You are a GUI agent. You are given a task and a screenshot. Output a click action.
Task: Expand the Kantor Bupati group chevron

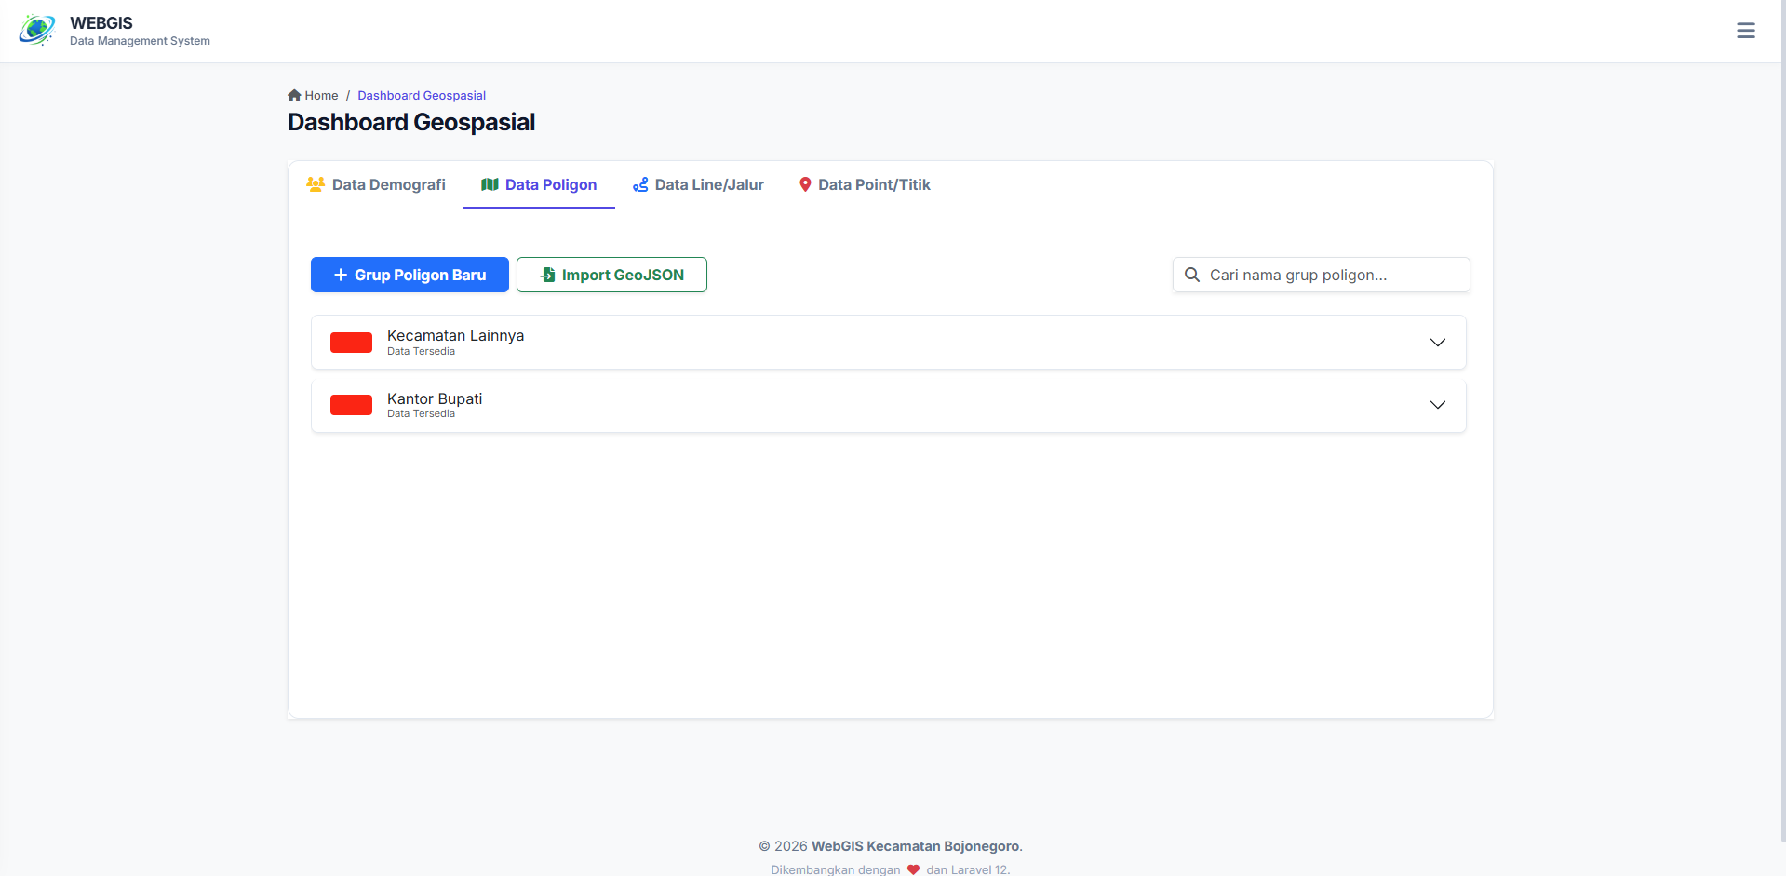point(1437,405)
